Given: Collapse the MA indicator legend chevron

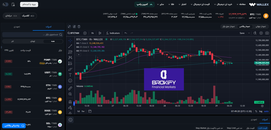Looking at the screenshot, I should (78, 55).
